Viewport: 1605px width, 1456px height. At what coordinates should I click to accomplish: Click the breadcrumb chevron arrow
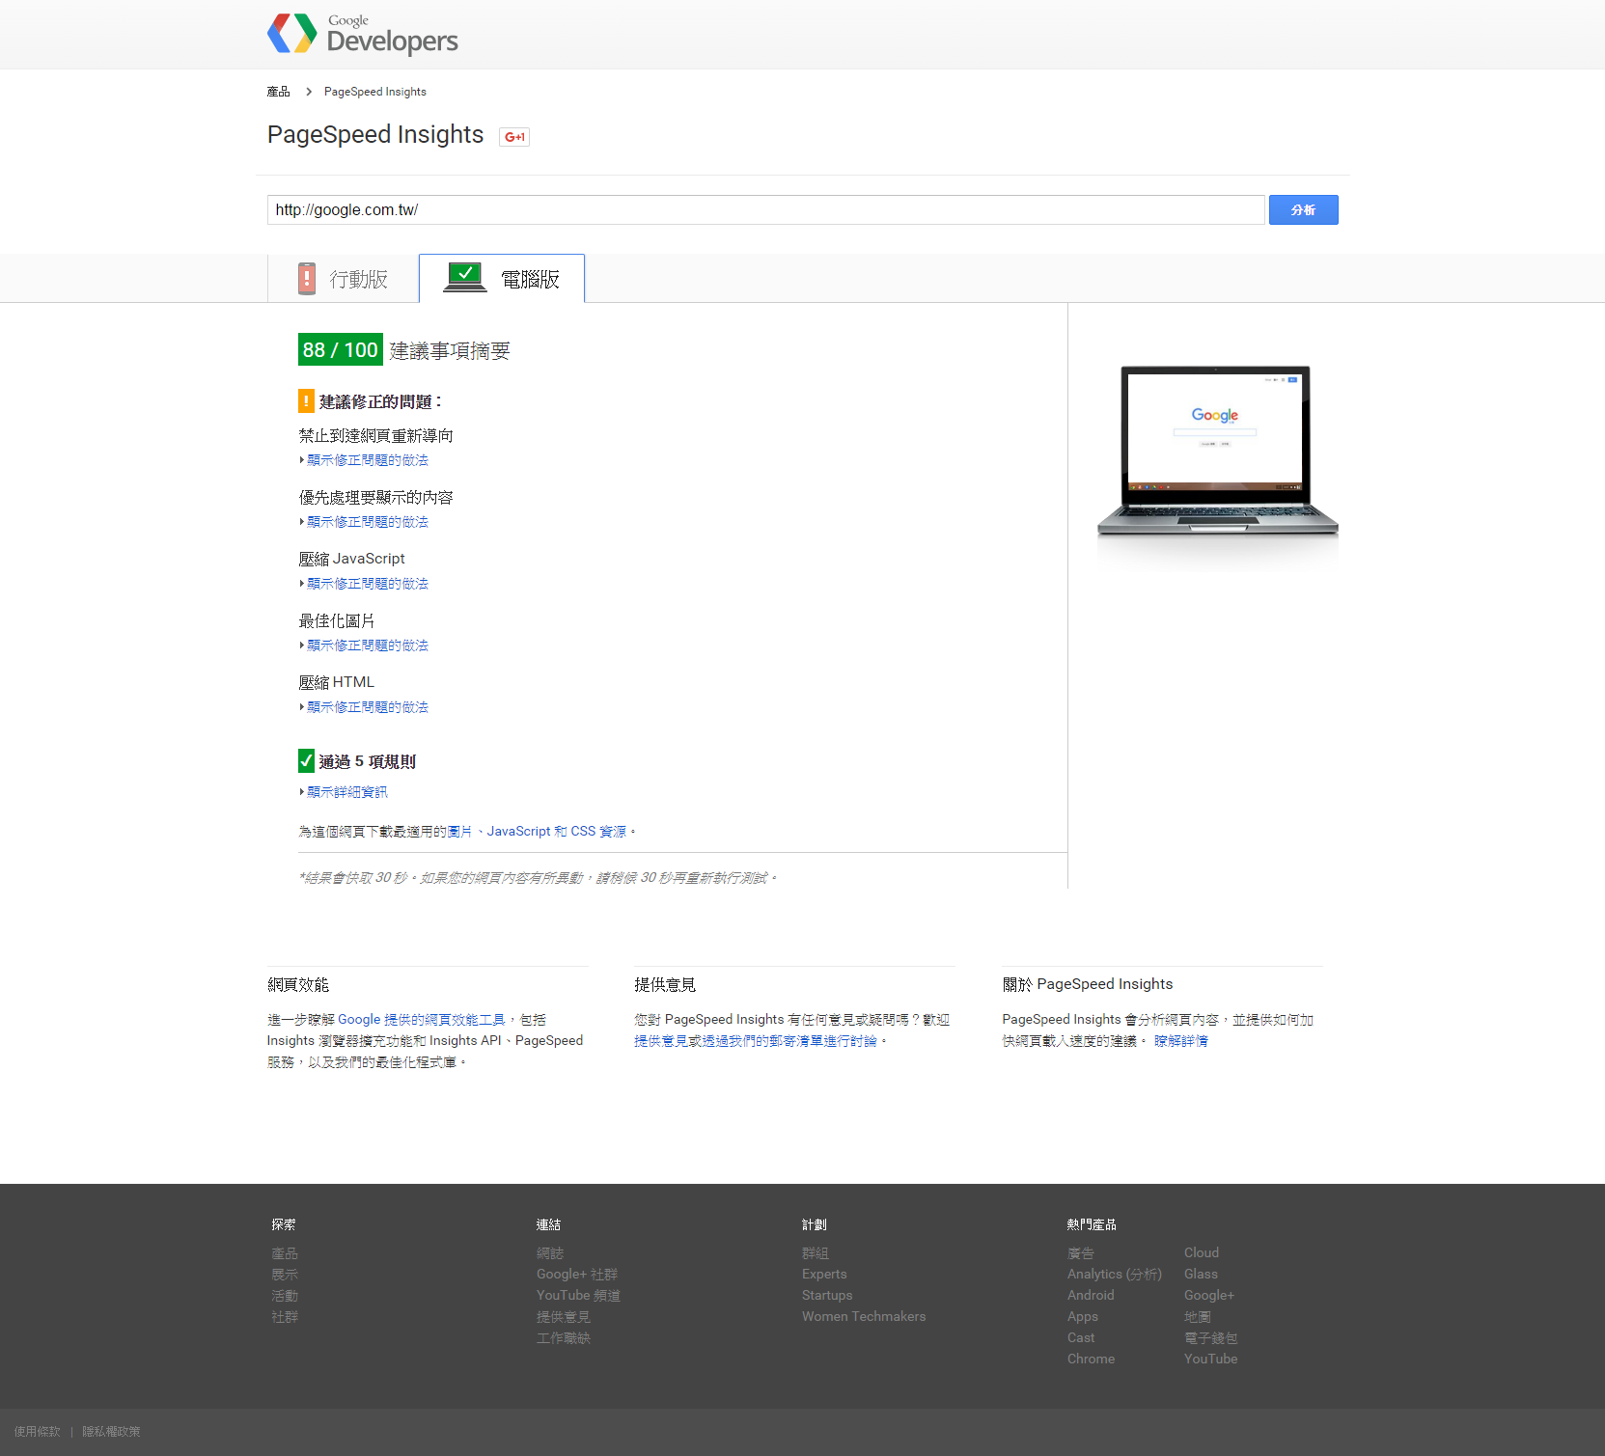tap(308, 92)
